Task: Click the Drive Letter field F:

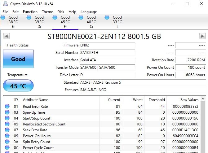Action: (108, 75)
